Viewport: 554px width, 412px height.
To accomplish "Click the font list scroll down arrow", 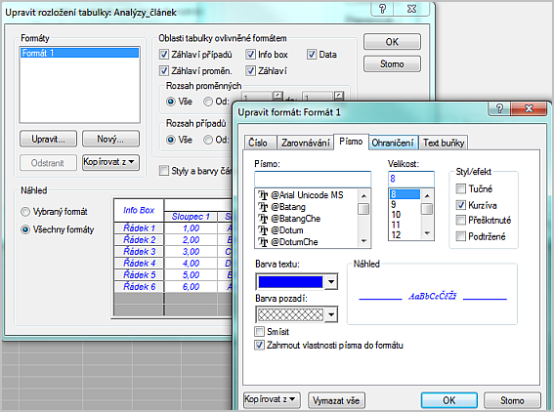I will 363,241.
